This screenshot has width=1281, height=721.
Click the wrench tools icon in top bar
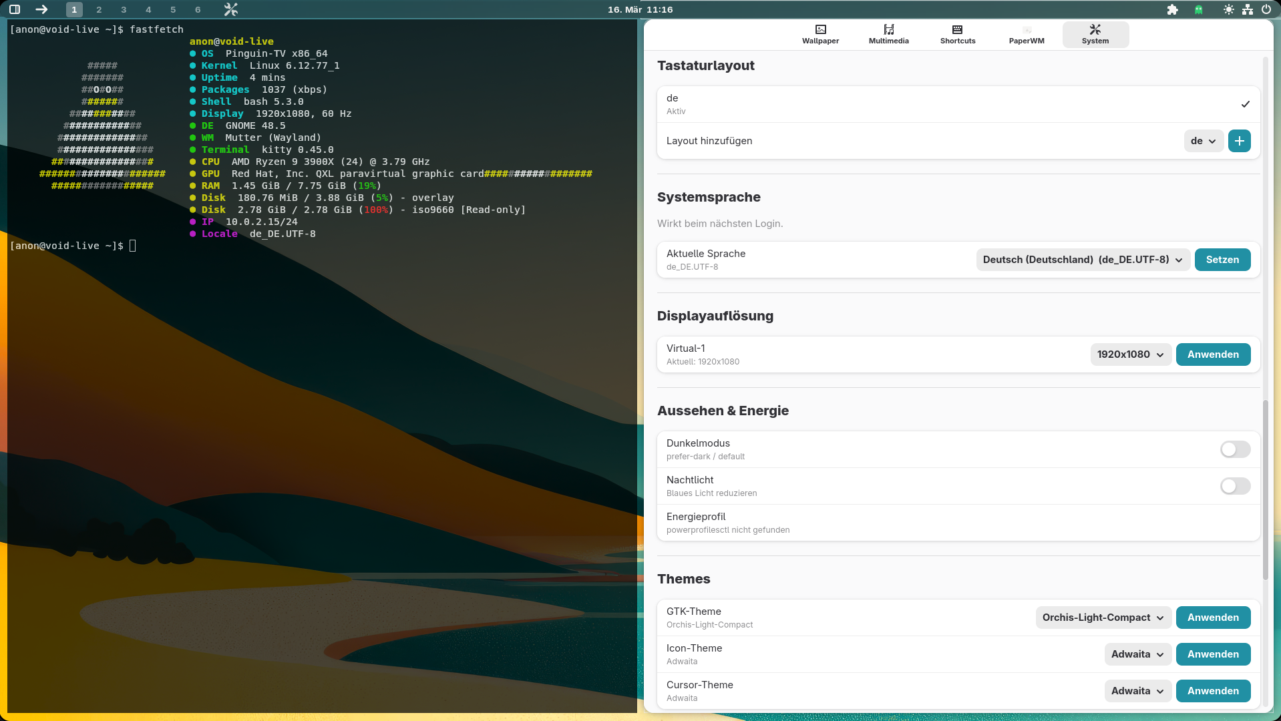coord(230,9)
